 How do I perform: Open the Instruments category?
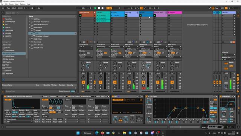(x=10, y=51)
